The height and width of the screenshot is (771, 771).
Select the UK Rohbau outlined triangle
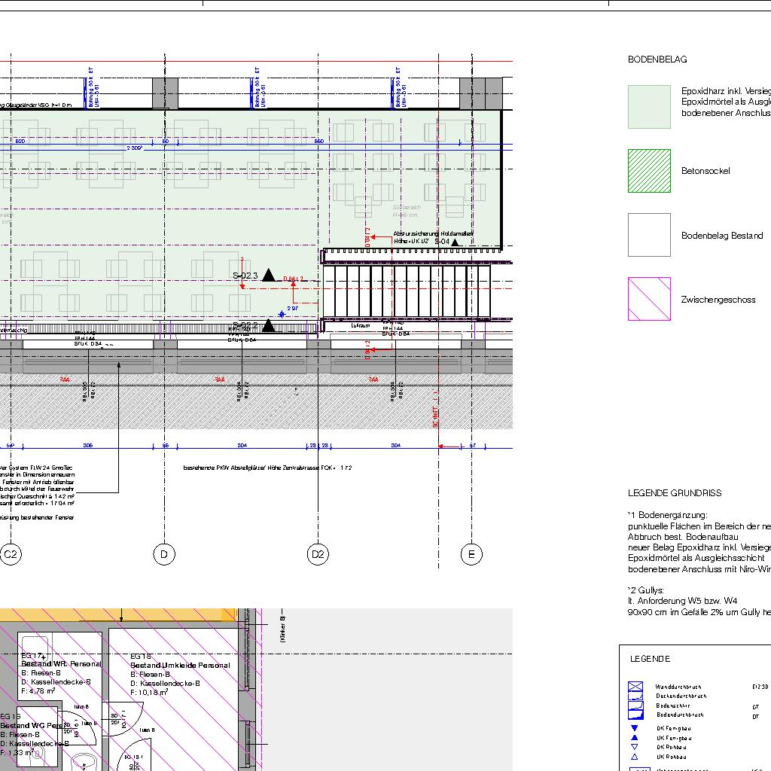pos(635,757)
